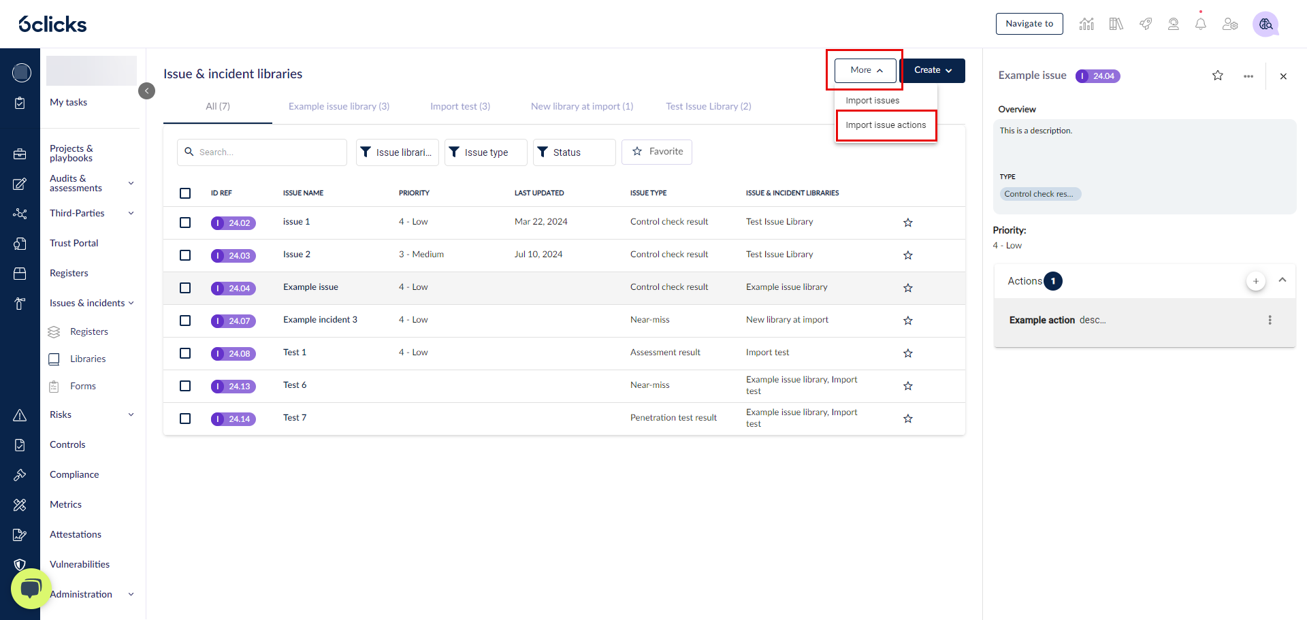Click the purple avatar icon top right
1307x620 pixels.
click(x=1265, y=24)
